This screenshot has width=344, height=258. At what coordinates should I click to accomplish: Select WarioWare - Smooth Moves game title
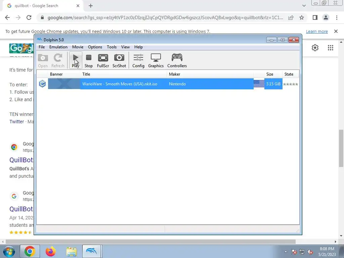pos(120,84)
